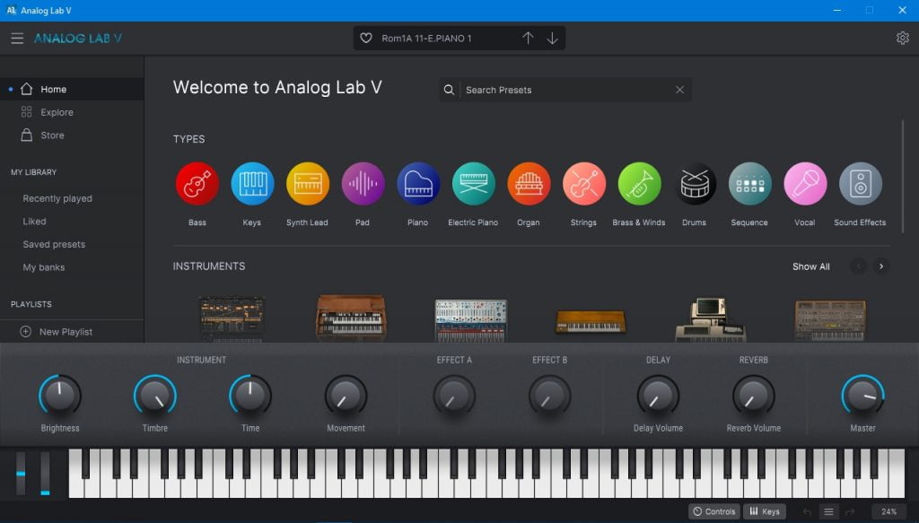Click the Brass & Winds icon
Image resolution: width=919 pixels, height=523 pixels.
point(639,184)
